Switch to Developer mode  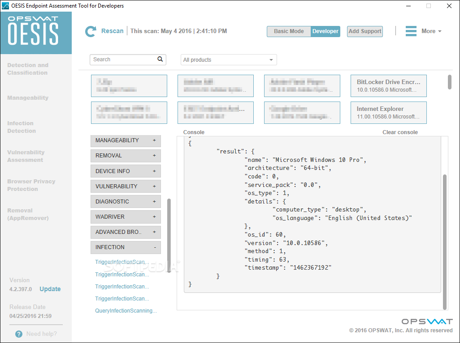coord(325,31)
